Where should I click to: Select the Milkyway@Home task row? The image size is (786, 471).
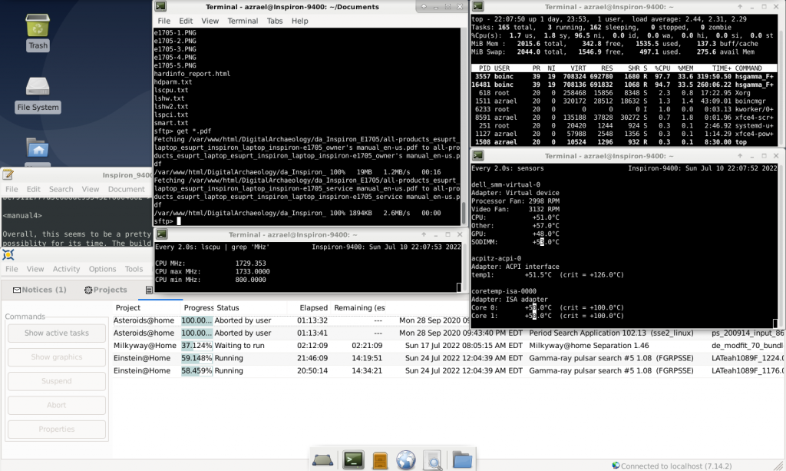pyautogui.click(x=448, y=346)
